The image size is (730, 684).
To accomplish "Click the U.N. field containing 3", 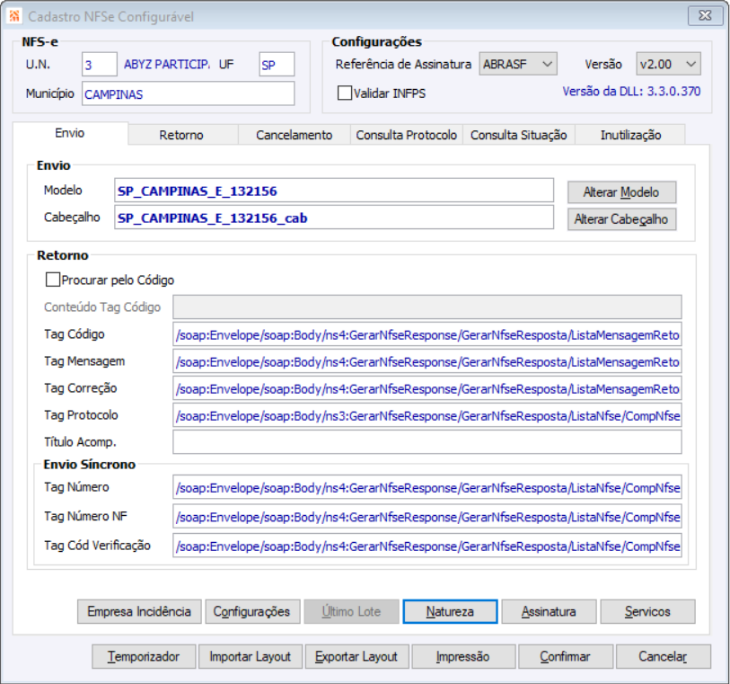I will pyautogui.click(x=99, y=65).
